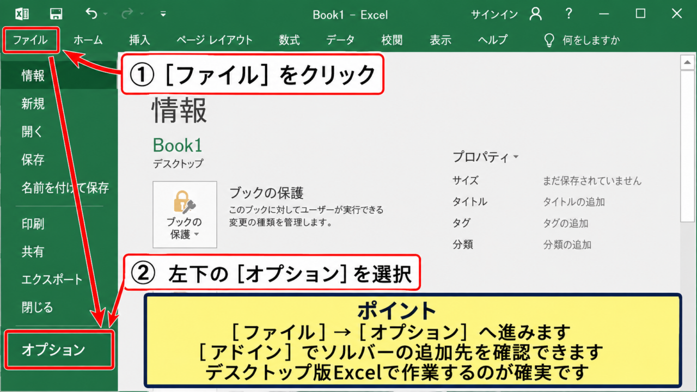Open オプション at the sidebar bottom
This screenshot has height=392, width=697.
coord(59,349)
